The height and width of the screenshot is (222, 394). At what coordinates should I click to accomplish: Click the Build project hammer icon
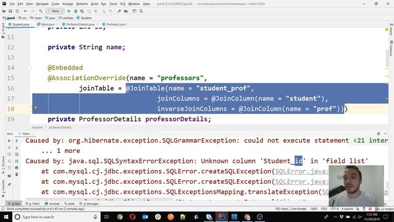pyautogui.click(x=41, y=11)
